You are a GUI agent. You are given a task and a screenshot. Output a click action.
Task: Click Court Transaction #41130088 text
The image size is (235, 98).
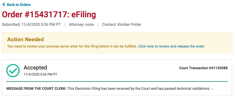(203, 68)
